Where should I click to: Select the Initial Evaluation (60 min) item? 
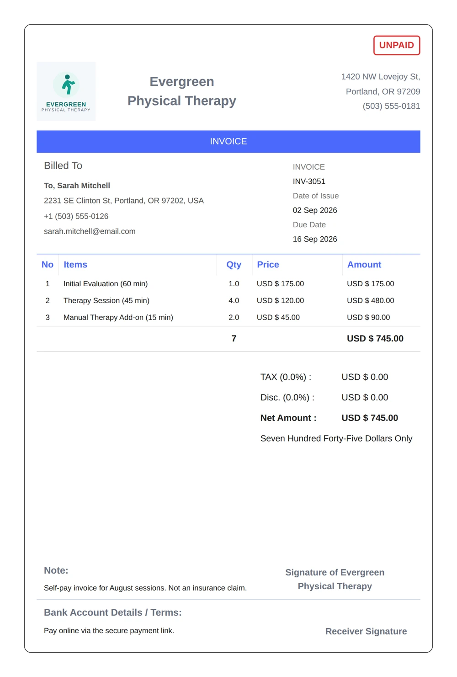[x=106, y=284]
